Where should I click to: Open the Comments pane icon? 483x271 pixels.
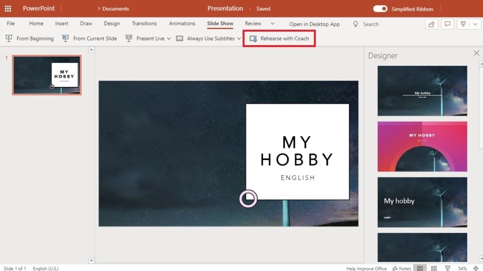pos(448,24)
